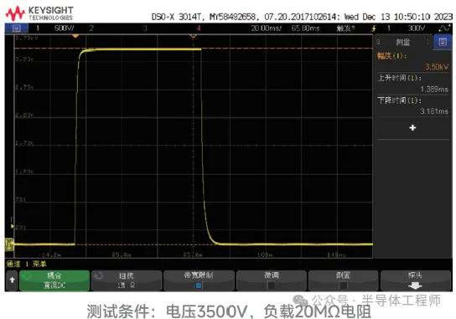The image size is (456, 319).
Task: Open the blue sidebar list icon
Action: (x=443, y=42)
